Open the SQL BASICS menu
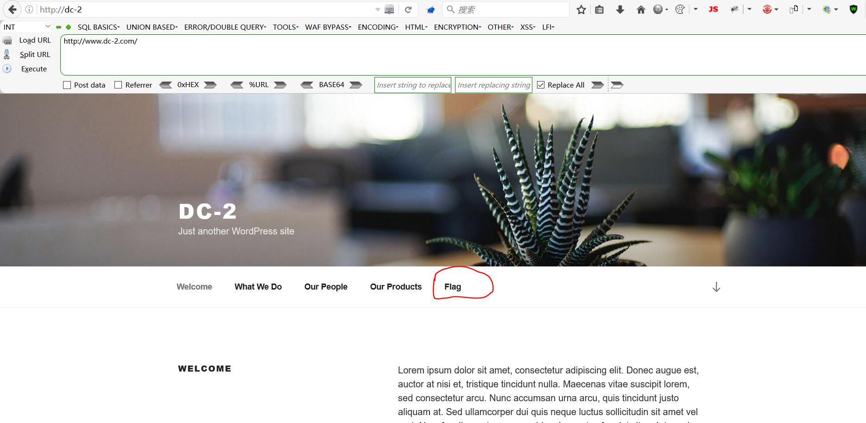Viewport: 866px width, 423px height. pos(98,27)
